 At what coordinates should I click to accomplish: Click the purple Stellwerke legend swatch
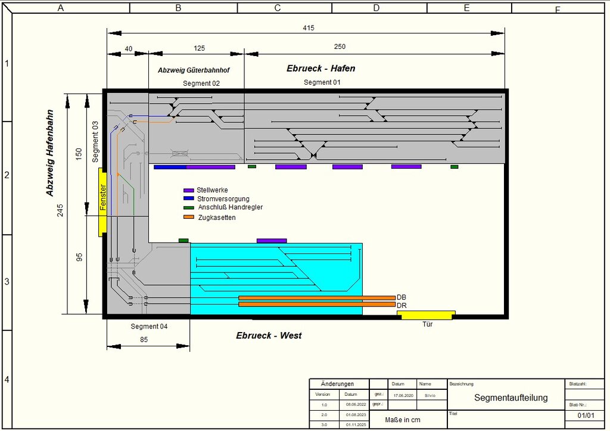coord(189,190)
